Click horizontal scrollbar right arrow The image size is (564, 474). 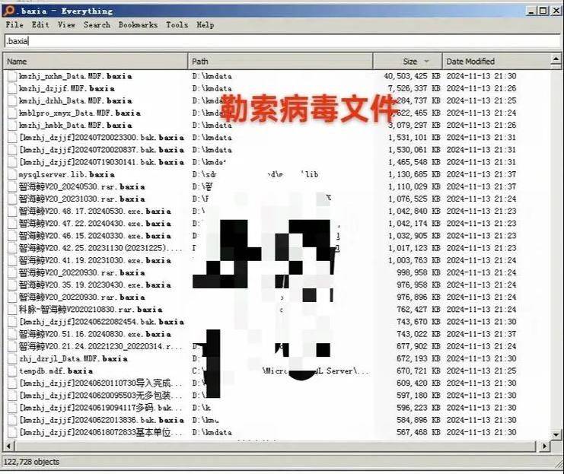[x=544, y=447]
